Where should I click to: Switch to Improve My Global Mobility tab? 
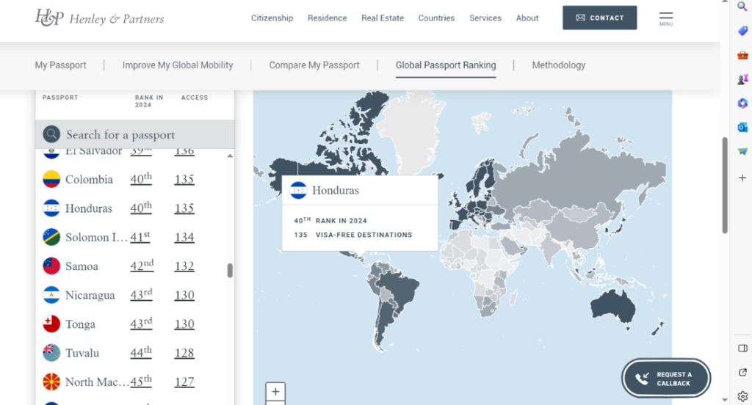(178, 65)
